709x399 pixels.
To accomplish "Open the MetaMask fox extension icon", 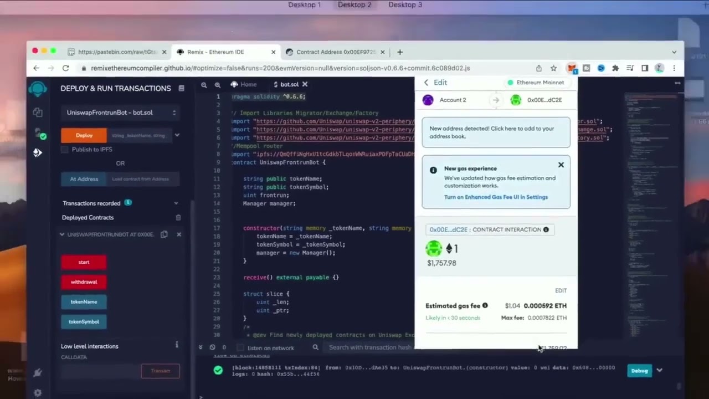I will pyautogui.click(x=572, y=68).
